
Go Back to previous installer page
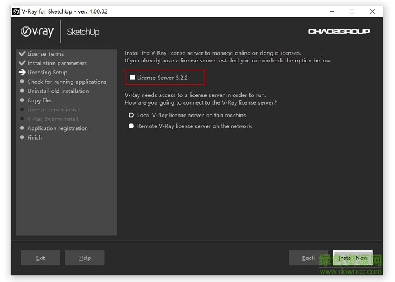308,258
